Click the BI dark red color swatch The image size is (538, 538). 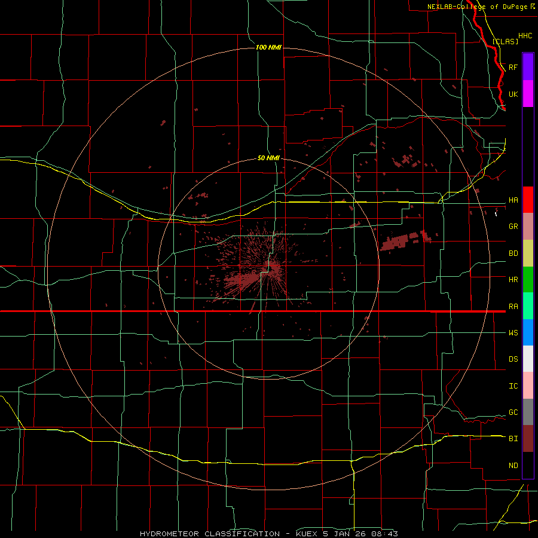point(528,439)
